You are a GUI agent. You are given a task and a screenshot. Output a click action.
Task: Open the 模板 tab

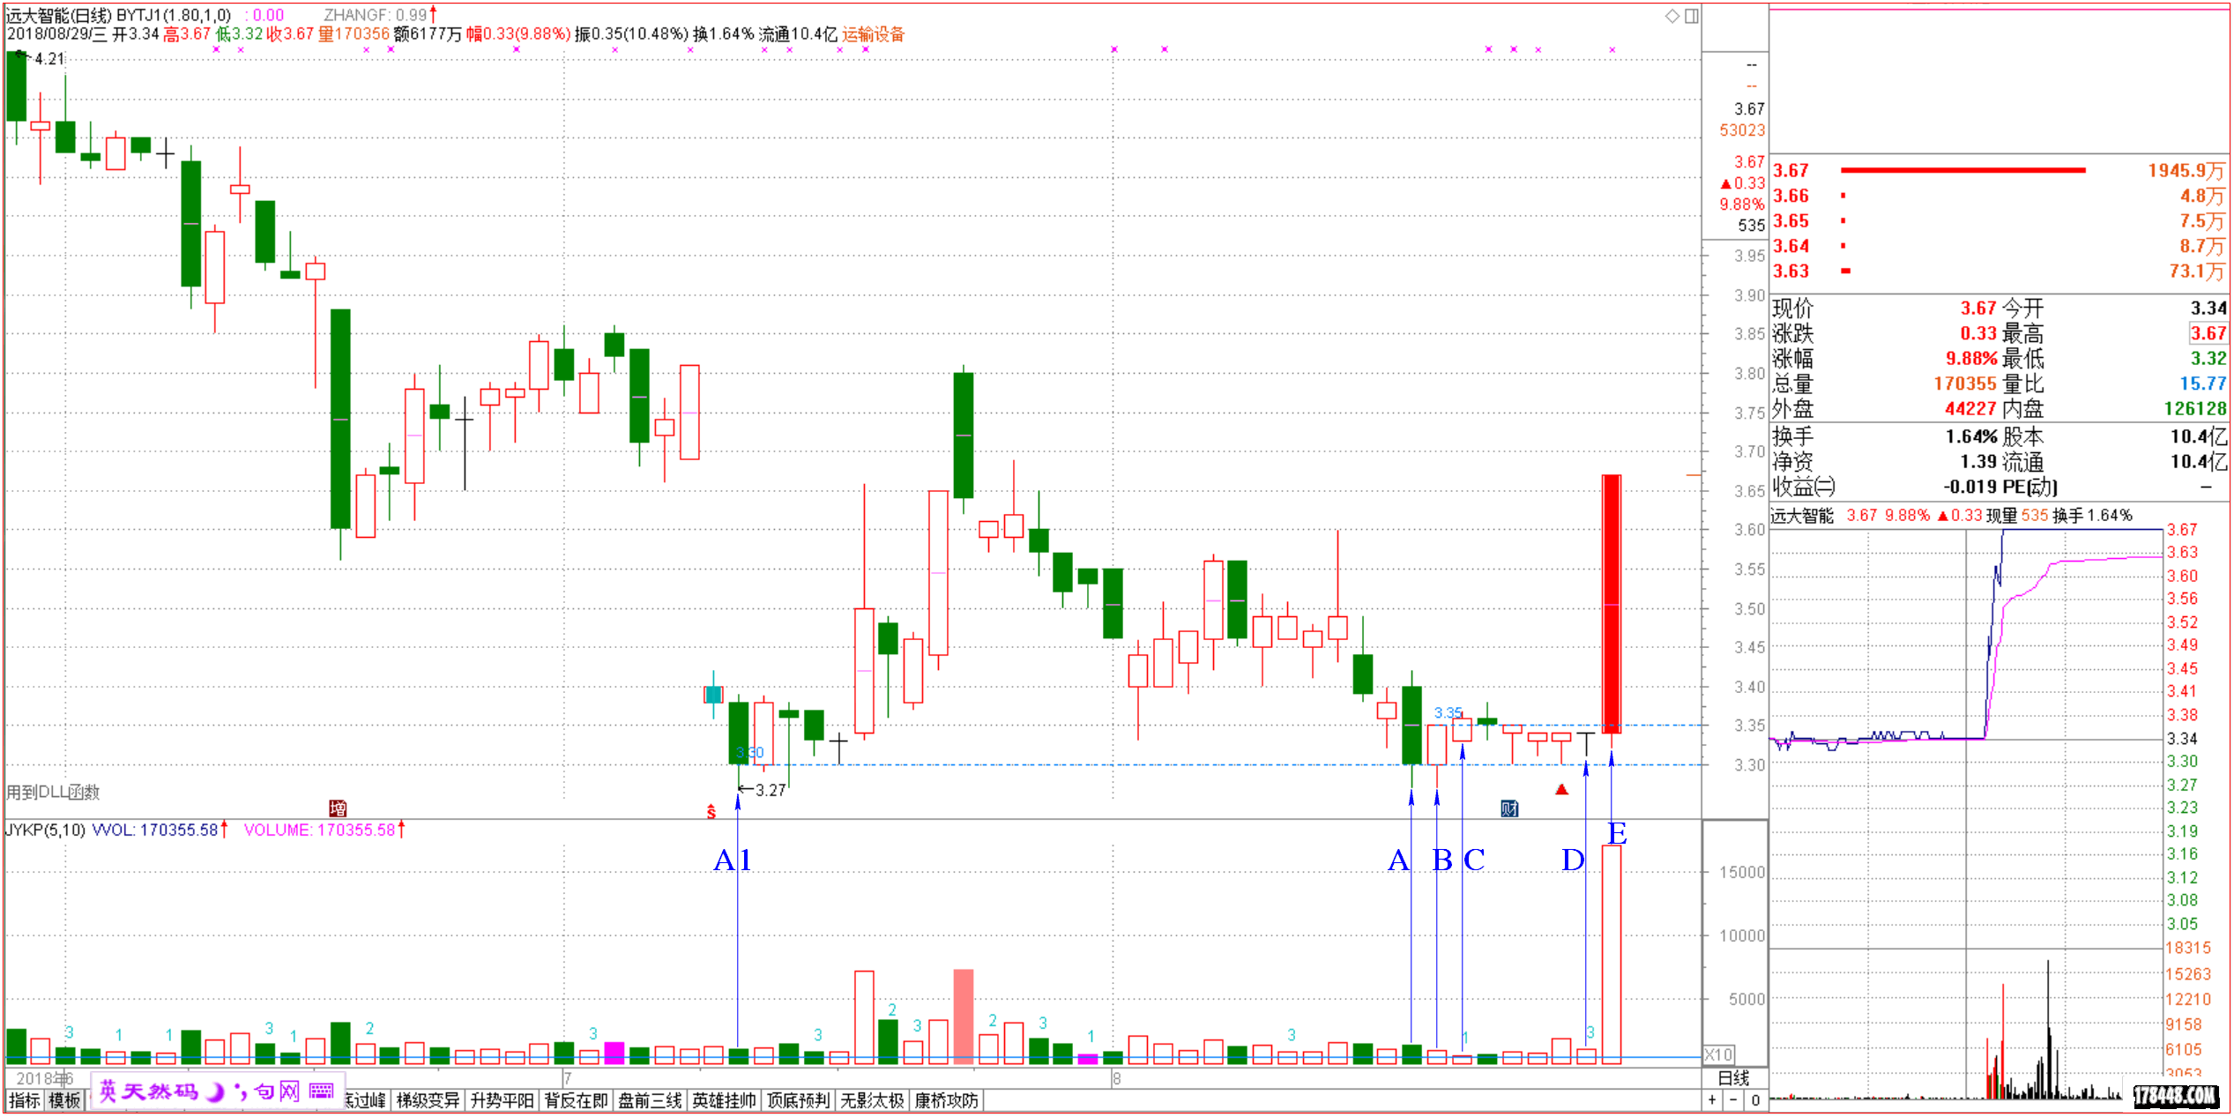point(64,1100)
